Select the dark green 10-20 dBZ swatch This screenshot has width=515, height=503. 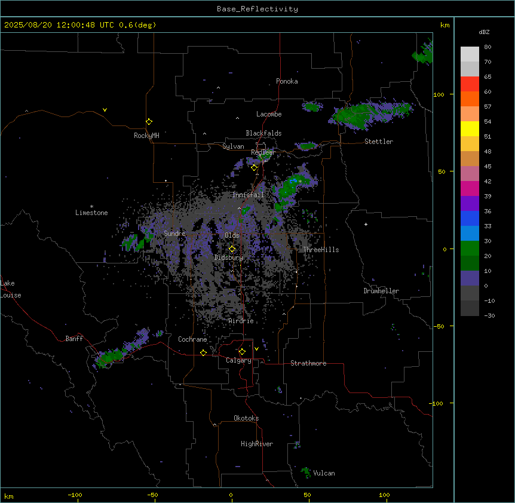[x=470, y=263]
